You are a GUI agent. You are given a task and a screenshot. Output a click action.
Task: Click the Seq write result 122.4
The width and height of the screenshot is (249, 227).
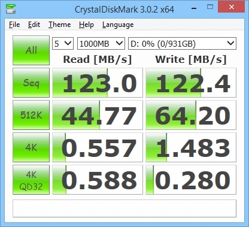tap(191, 83)
